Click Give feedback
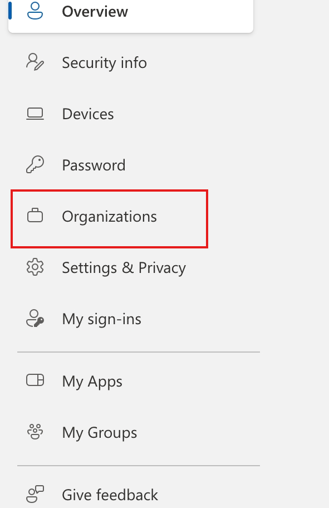Image resolution: width=329 pixels, height=508 pixels. (x=109, y=495)
